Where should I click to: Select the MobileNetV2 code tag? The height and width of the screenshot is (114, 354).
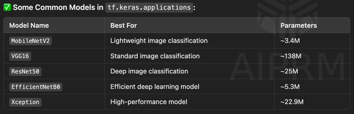tap(30, 41)
